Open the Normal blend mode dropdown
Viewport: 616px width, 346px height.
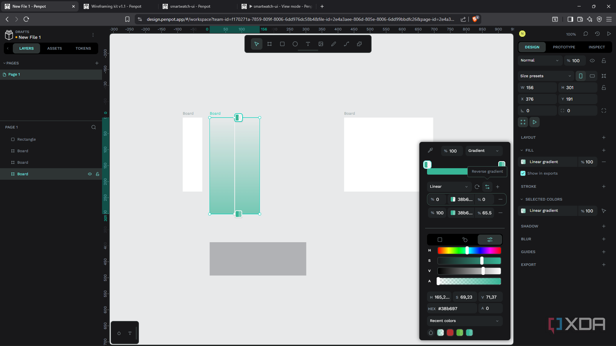[540, 61]
